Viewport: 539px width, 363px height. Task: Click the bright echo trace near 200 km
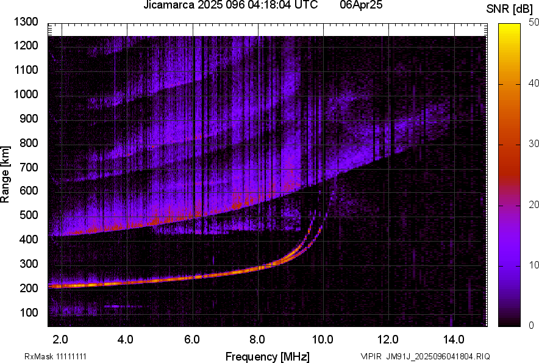[122, 284]
